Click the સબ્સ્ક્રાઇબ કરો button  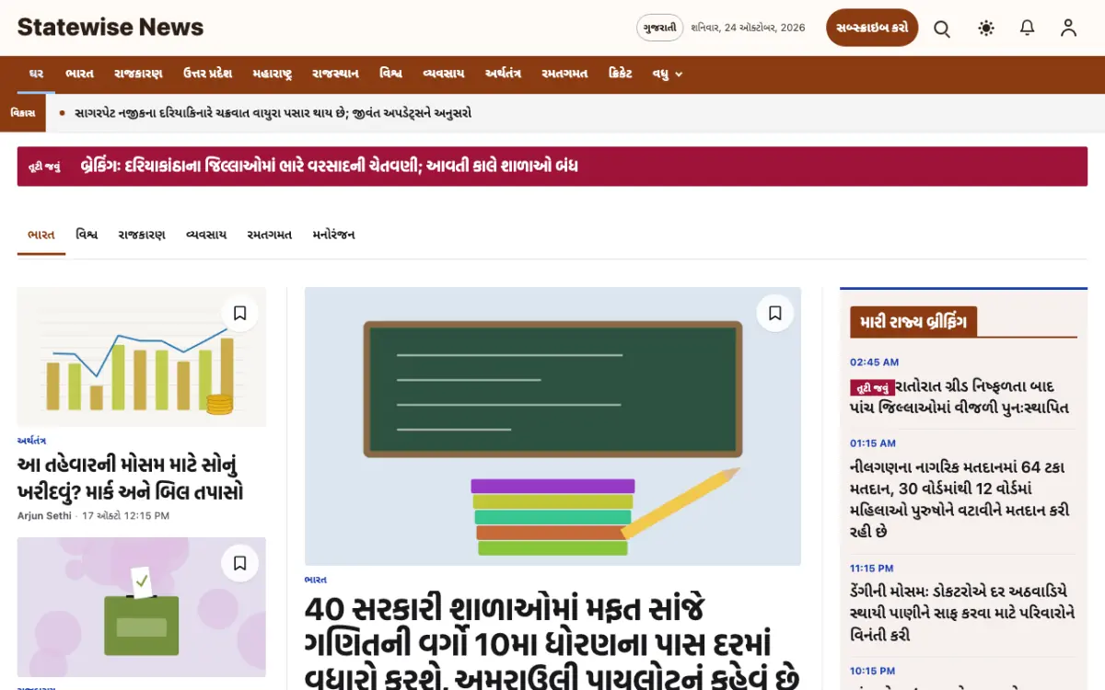point(872,28)
